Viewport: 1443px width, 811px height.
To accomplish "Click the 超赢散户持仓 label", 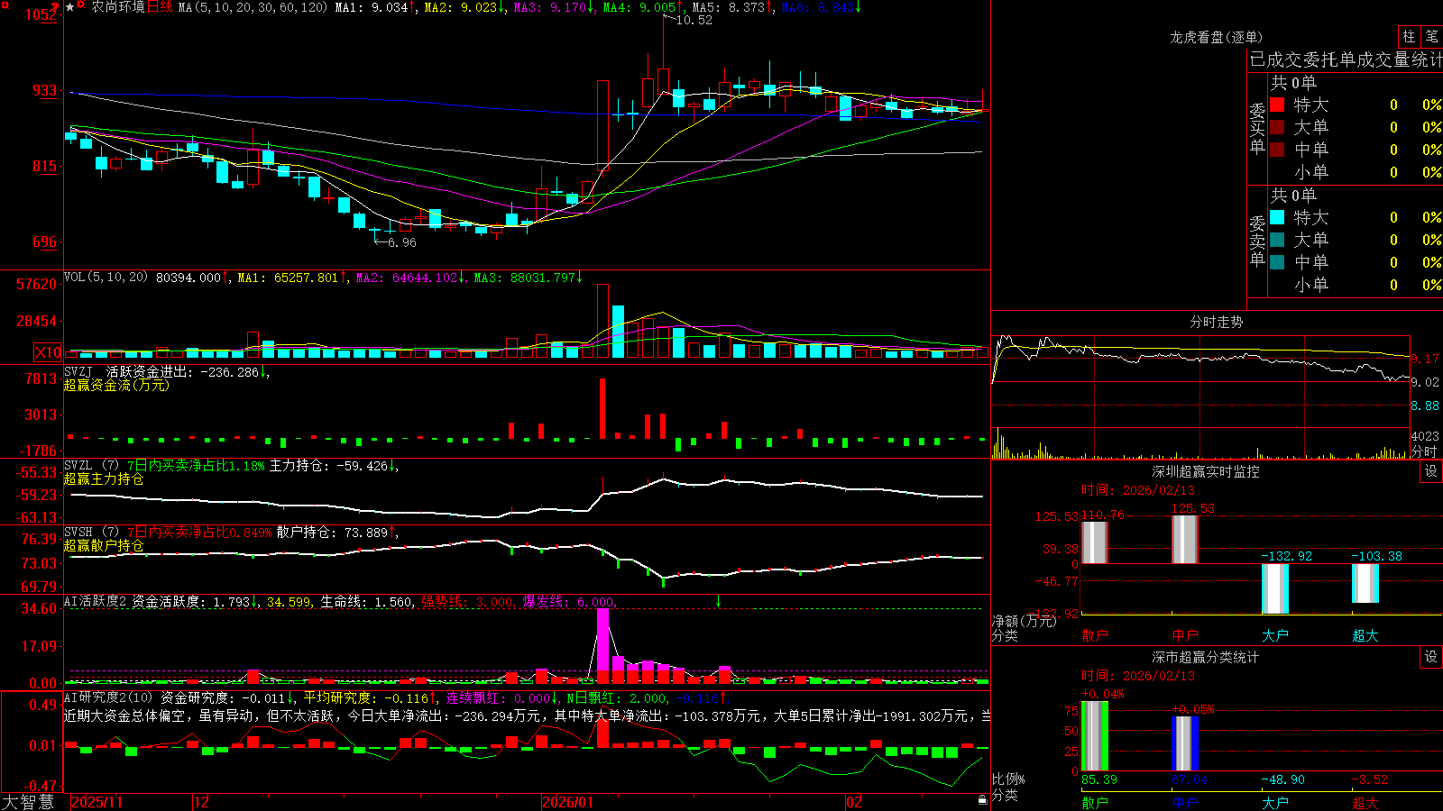I will point(104,546).
